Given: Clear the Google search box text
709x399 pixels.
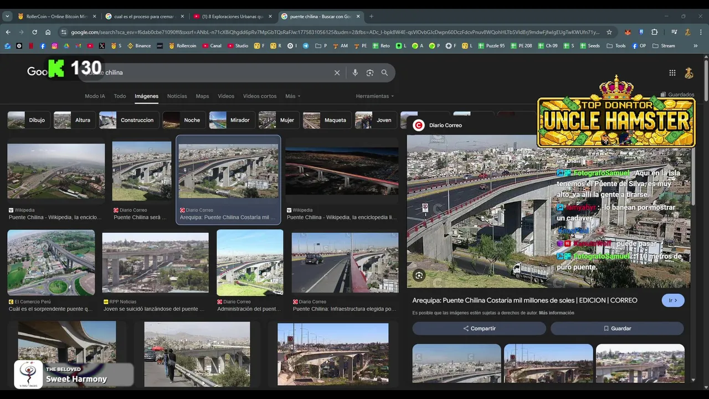Looking at the screenshot, I should click(x=337, y=73).
